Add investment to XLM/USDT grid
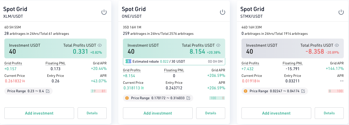The height and width of the screenshot is (125, 349). [39, 113]
